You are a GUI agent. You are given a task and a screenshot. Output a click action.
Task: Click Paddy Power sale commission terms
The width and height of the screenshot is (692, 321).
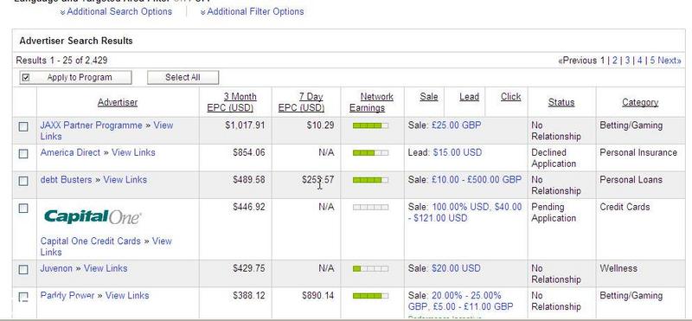click(460, 301)
